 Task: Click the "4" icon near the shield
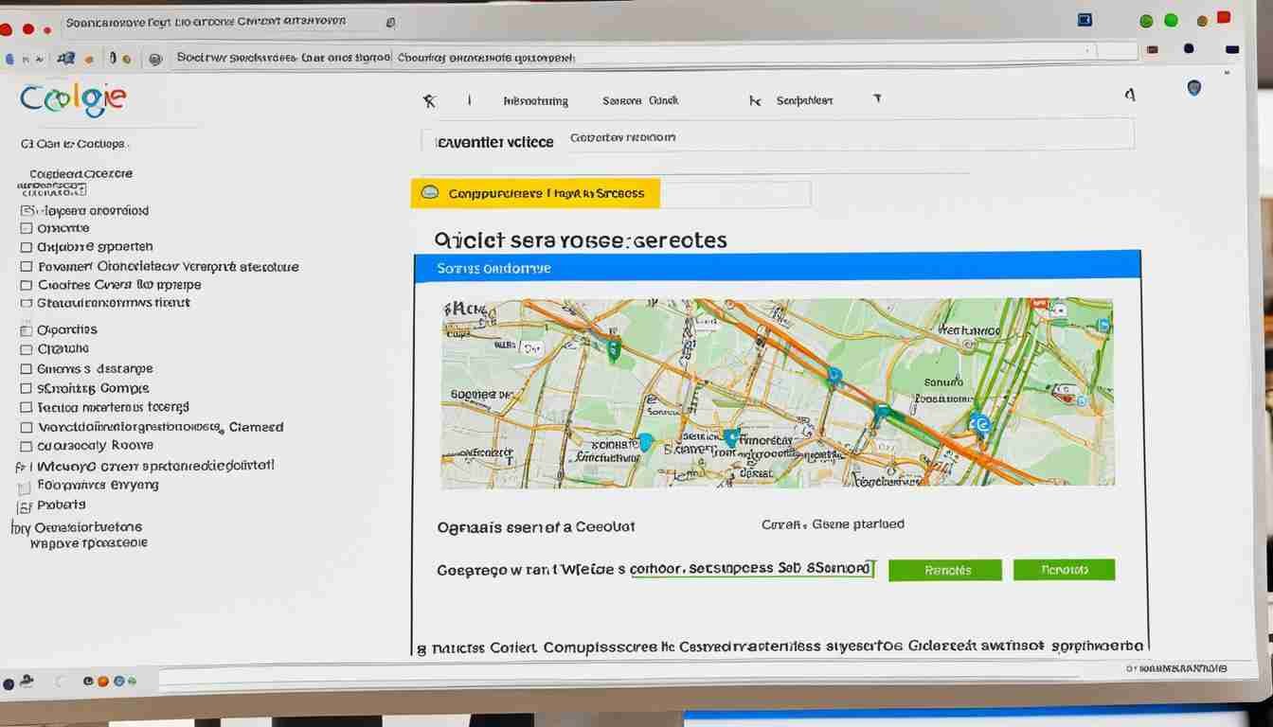pyautogui.click(x=1129, y=95)
